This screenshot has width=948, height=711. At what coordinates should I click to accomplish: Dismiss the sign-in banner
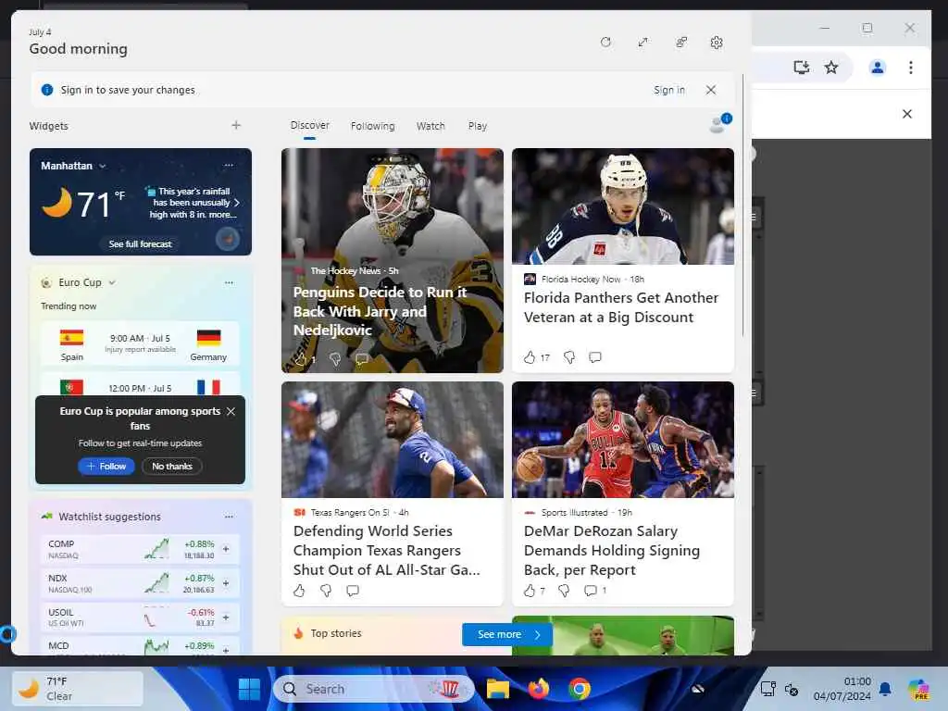coord(711,90)
